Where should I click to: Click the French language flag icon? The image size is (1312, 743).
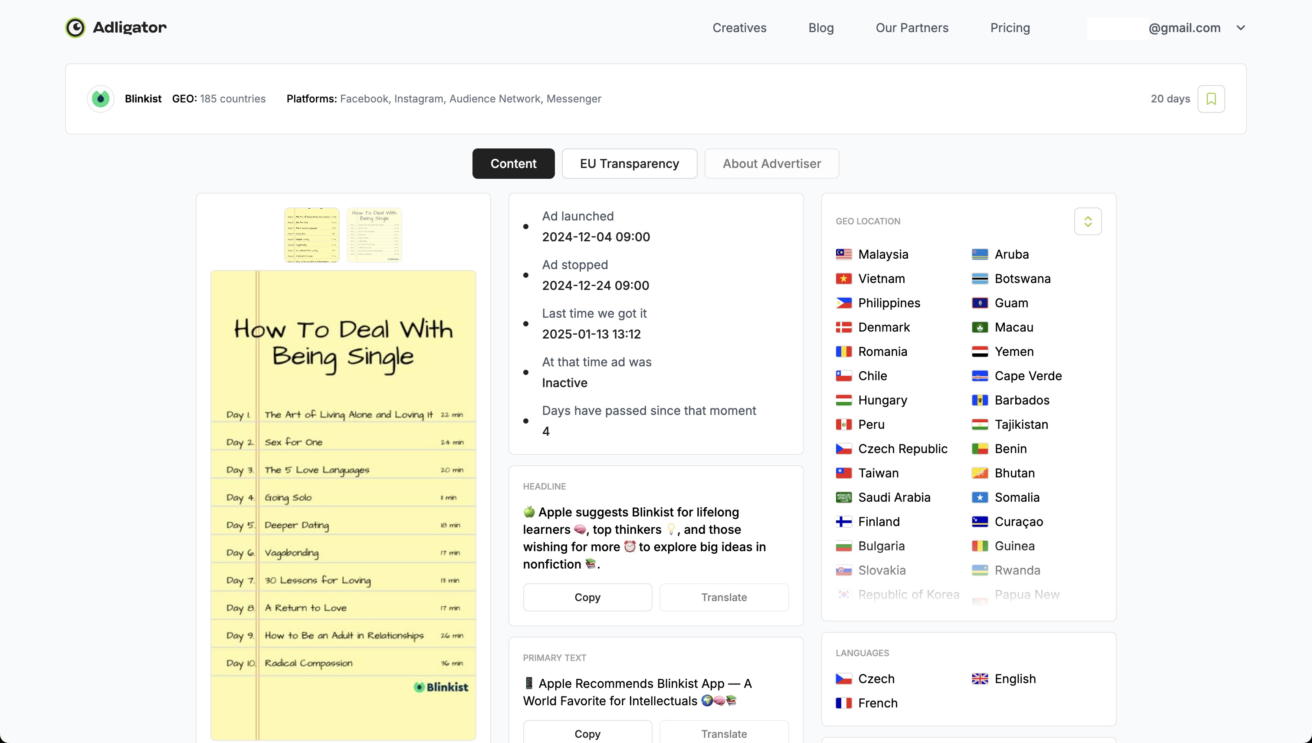point(844,703)
